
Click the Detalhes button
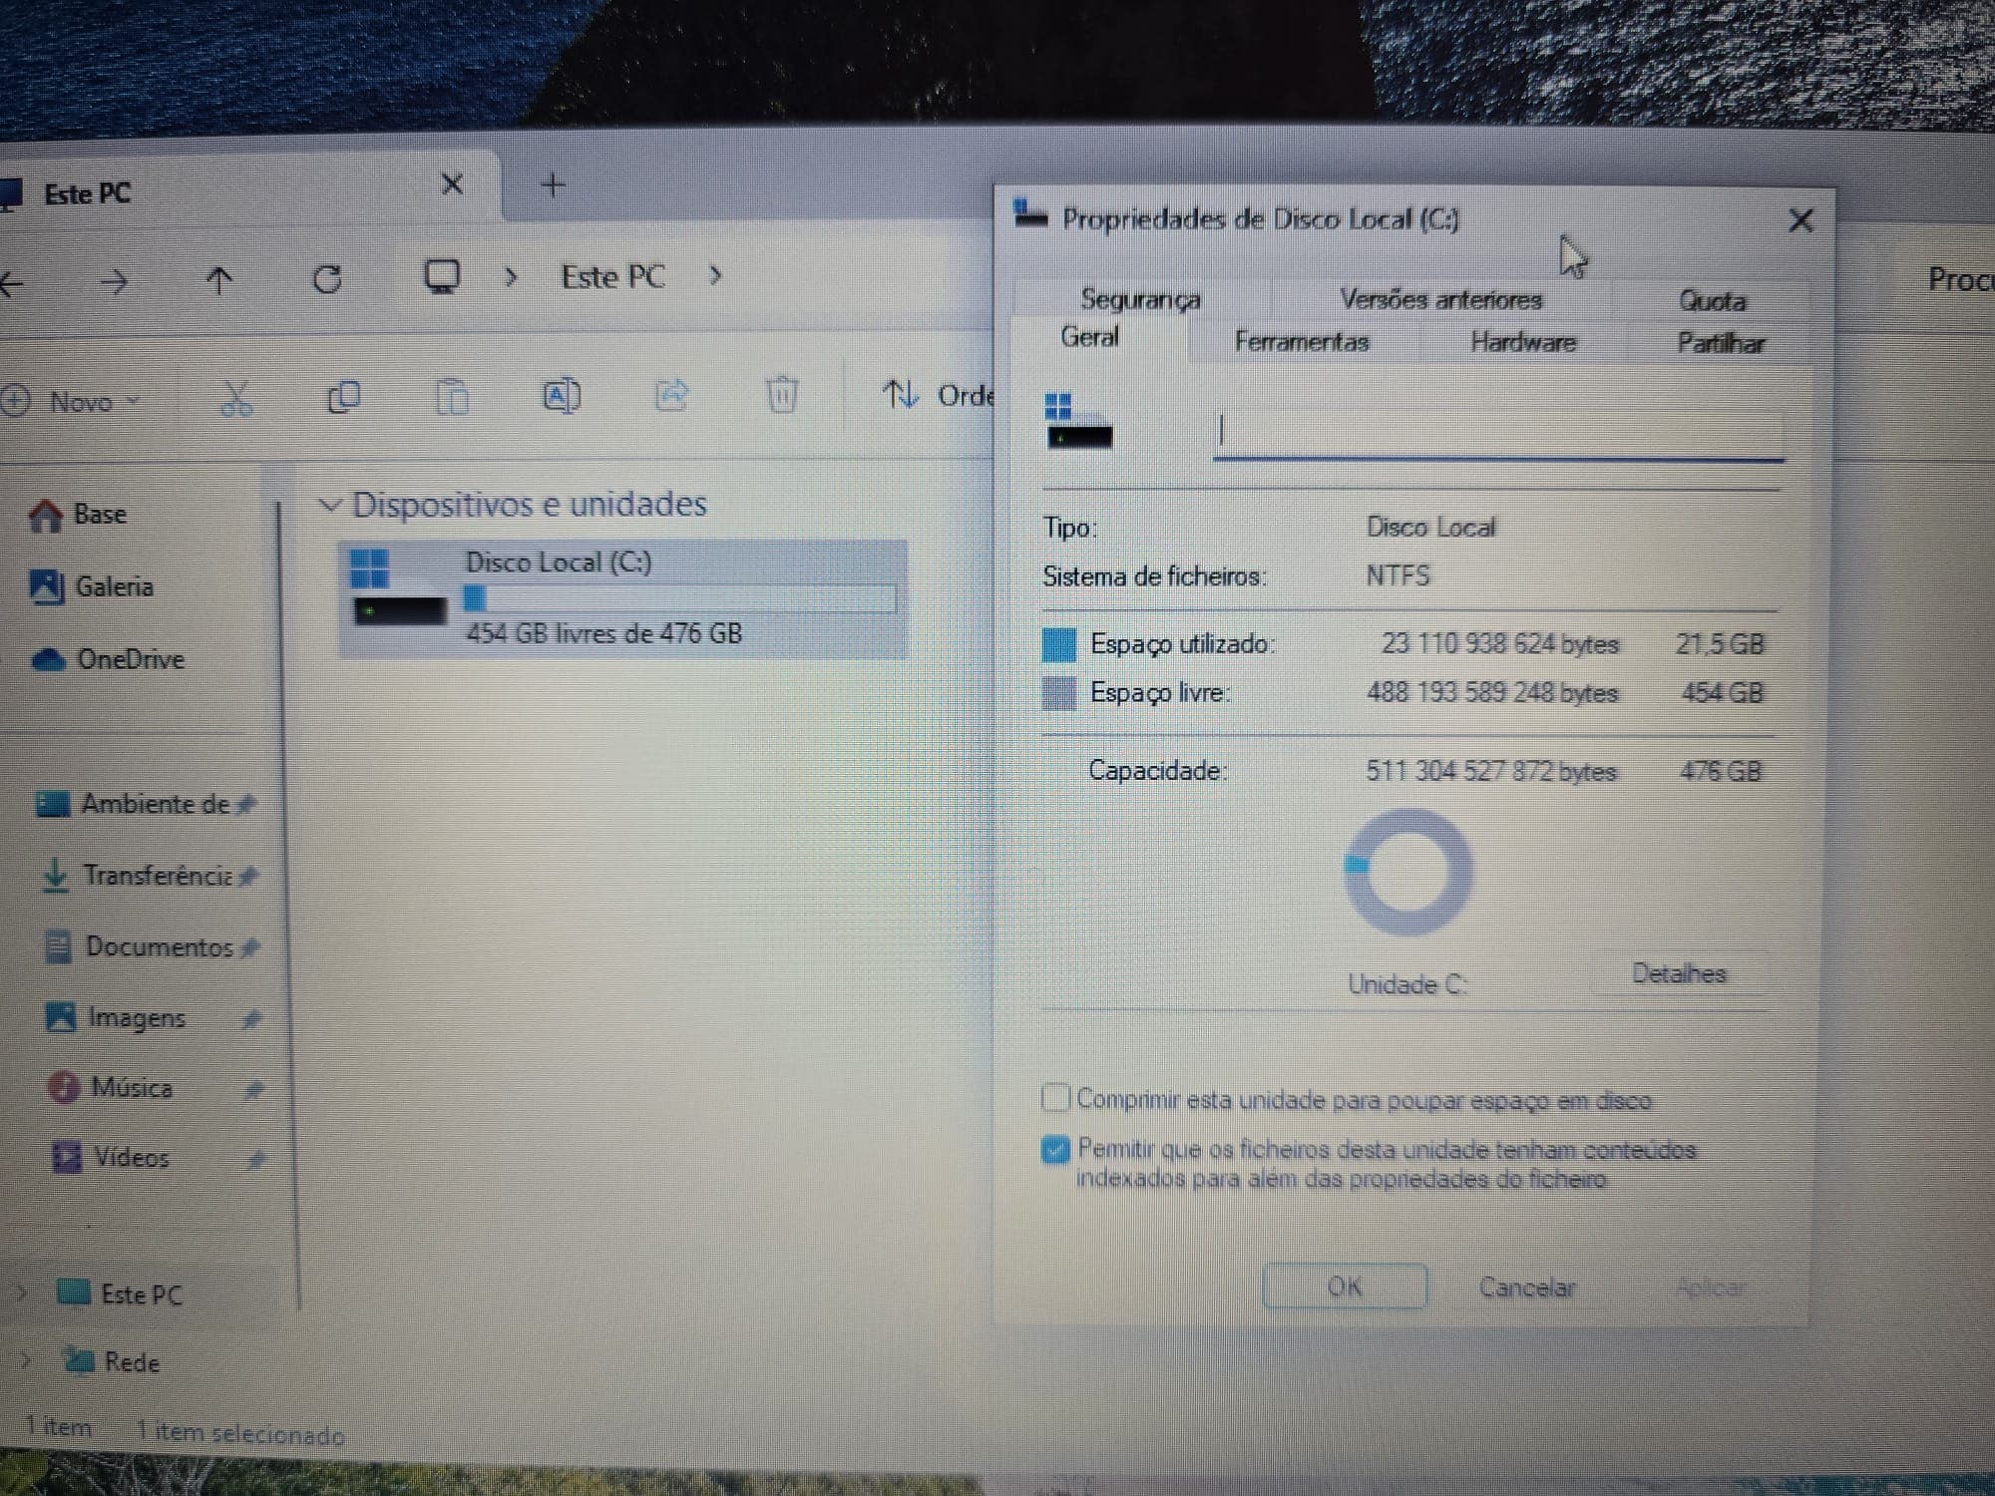click(x=1679, y=974)
